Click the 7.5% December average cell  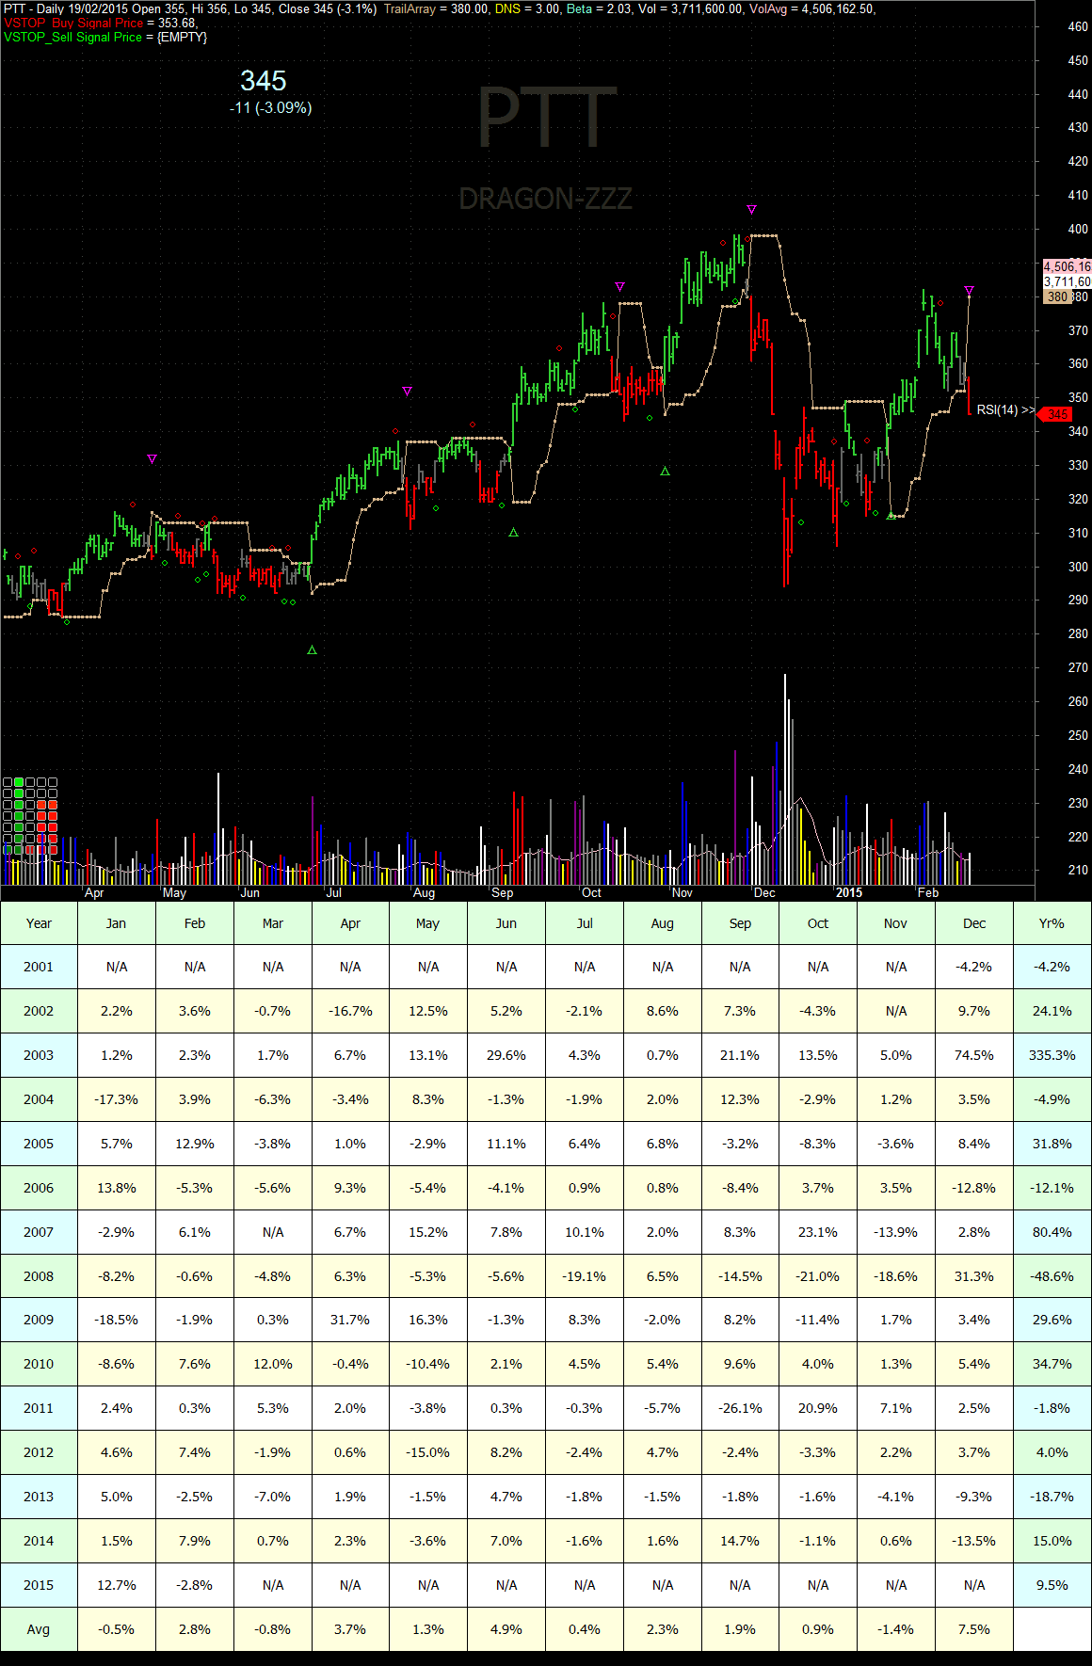coord(974,1629)
